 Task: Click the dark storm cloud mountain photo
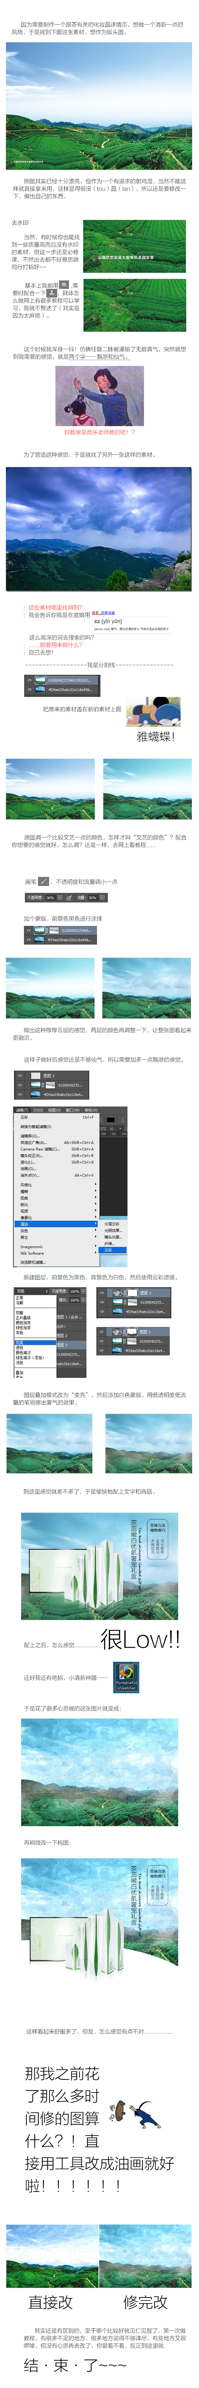(99, 529)
